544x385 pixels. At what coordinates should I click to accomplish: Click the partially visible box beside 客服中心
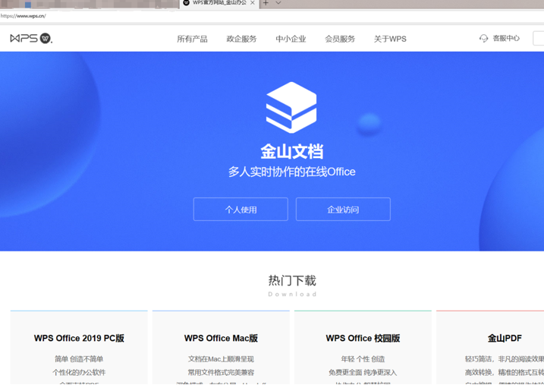539,38
